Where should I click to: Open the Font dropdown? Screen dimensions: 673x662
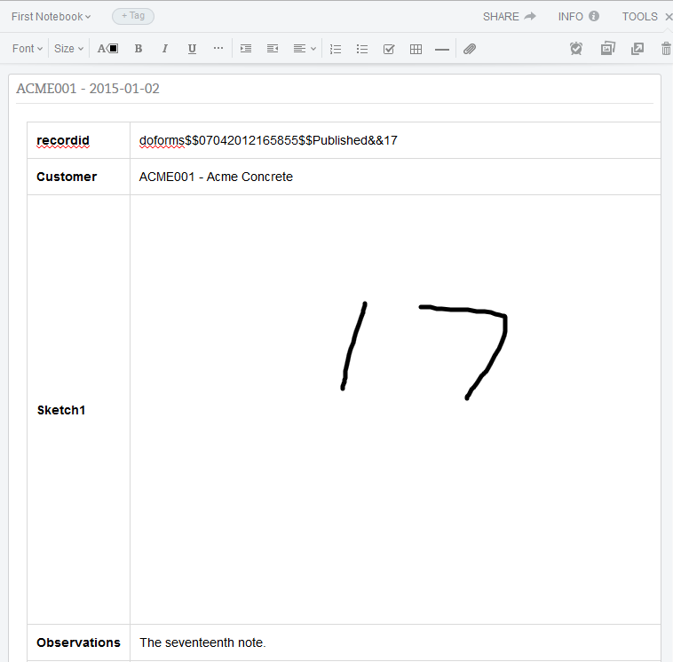pyautogui.click(x=28, y=49)
